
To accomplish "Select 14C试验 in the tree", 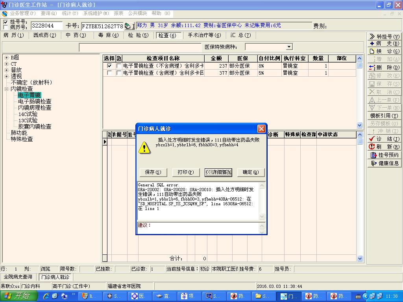I will tap(28, 114).
